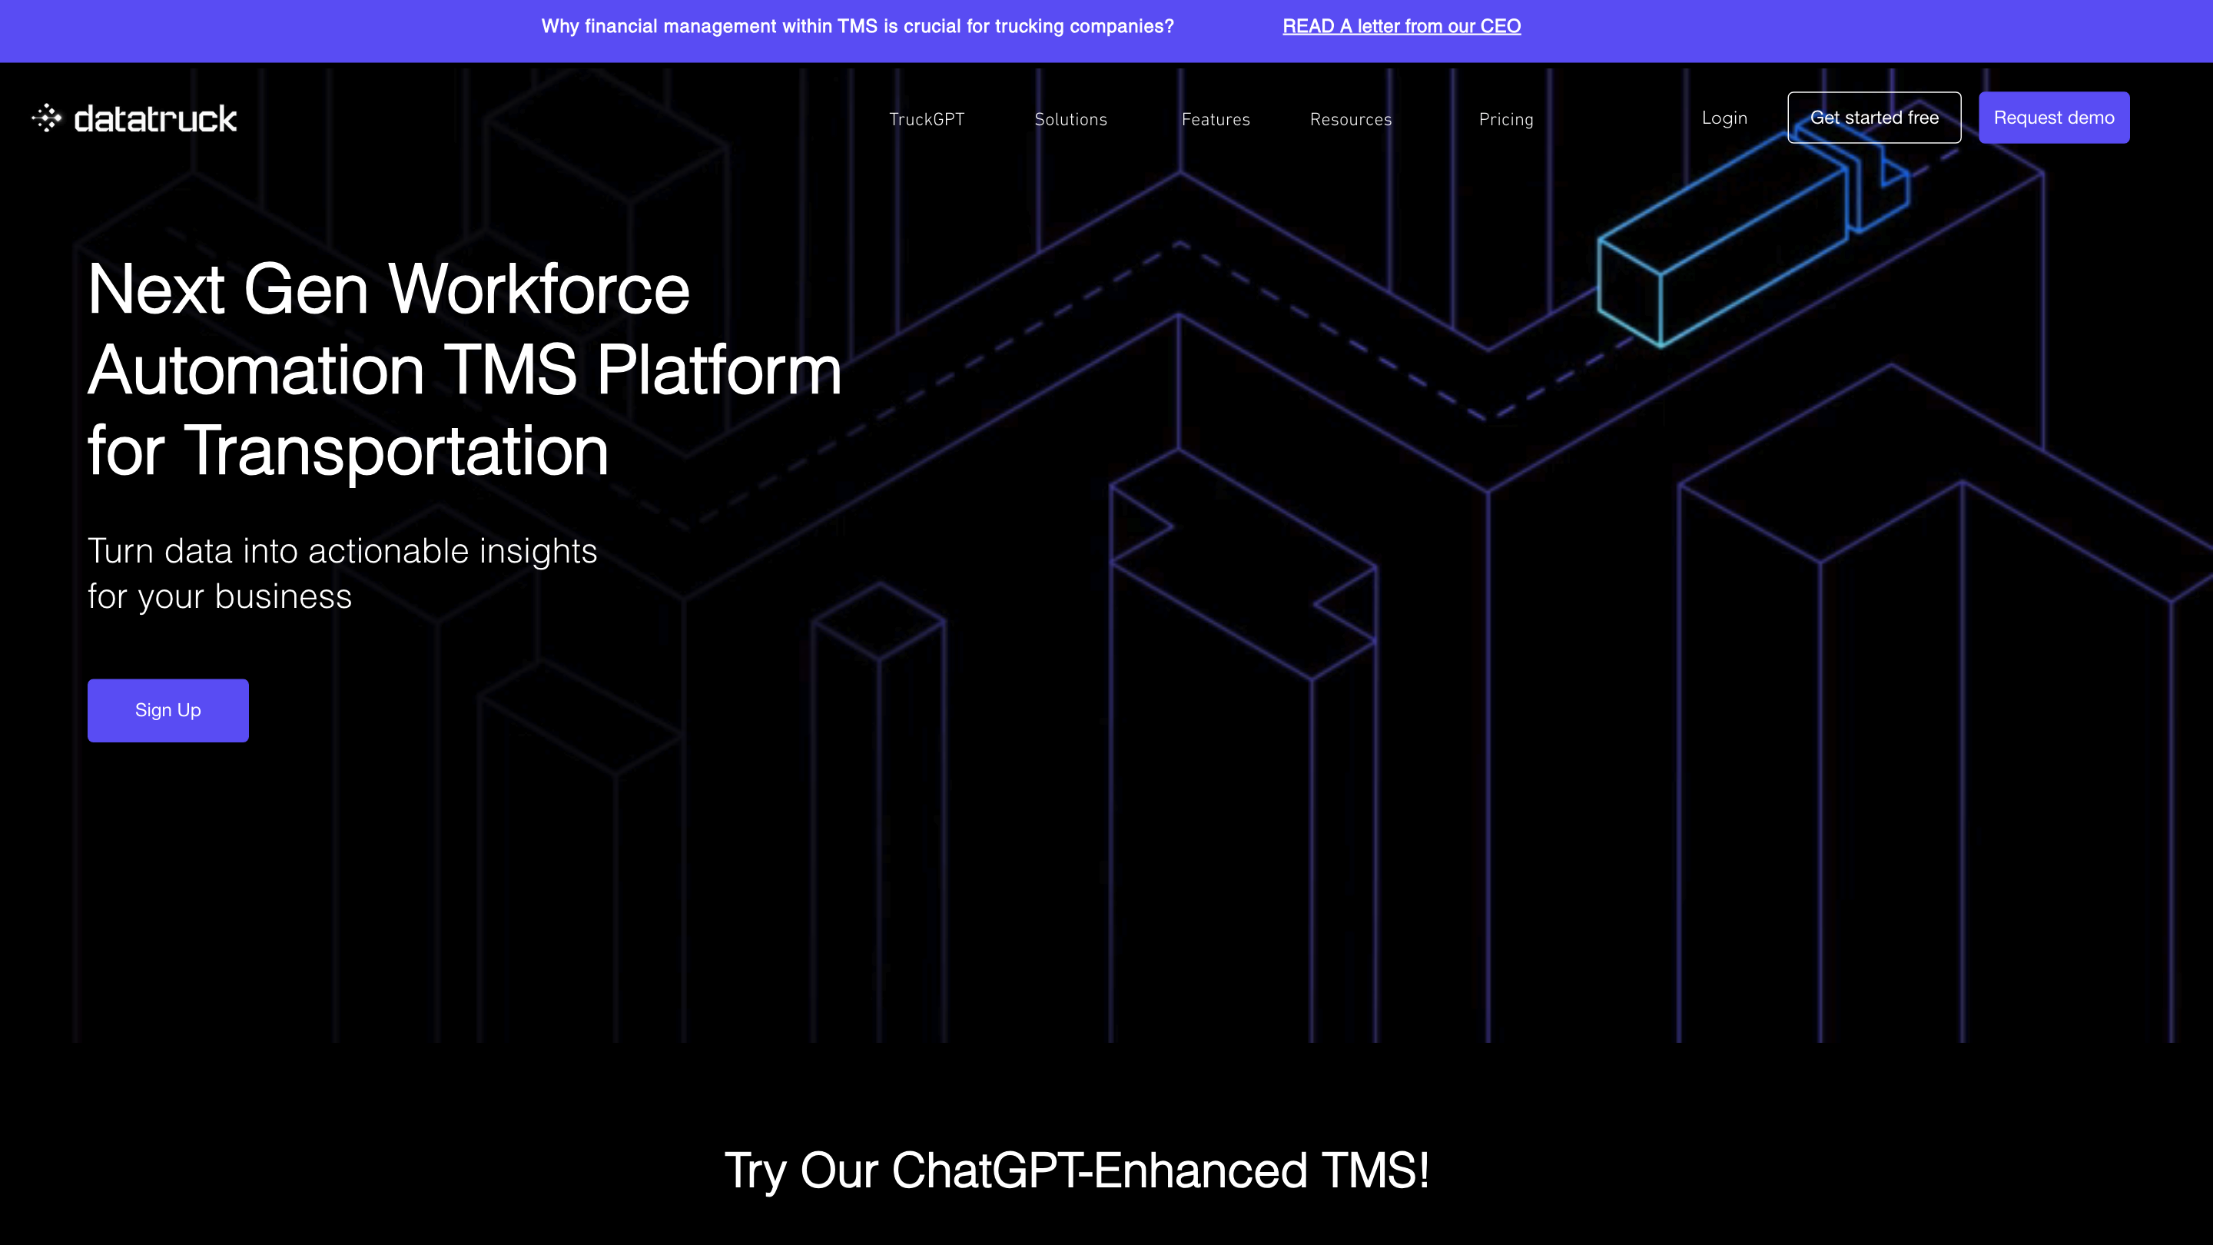Open READ A letter from our CEO link
This screenshot has height=1245, width=2213.
pyautogui.click(x=1401, y=26)
